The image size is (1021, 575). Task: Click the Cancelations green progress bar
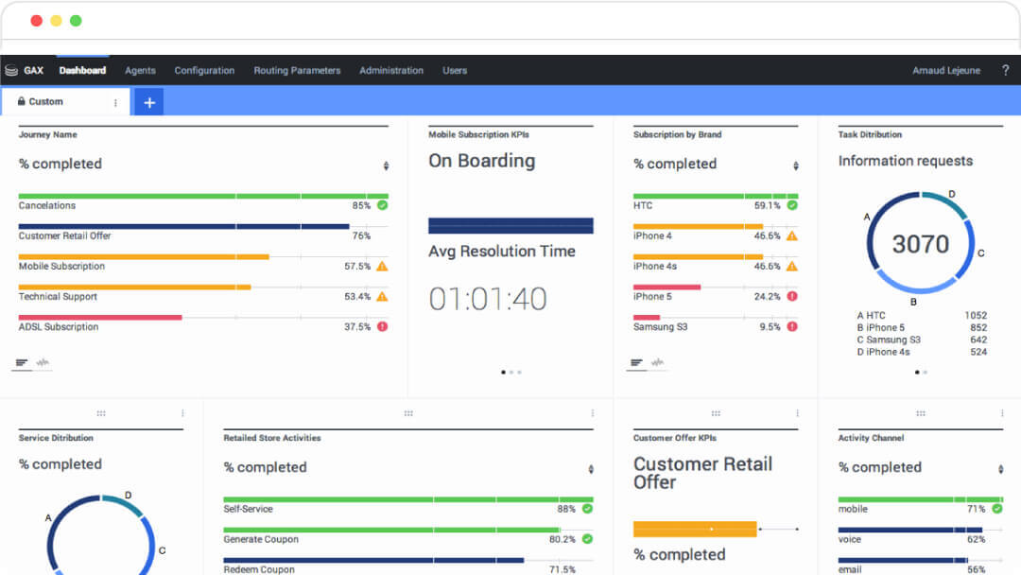[203, 196]
